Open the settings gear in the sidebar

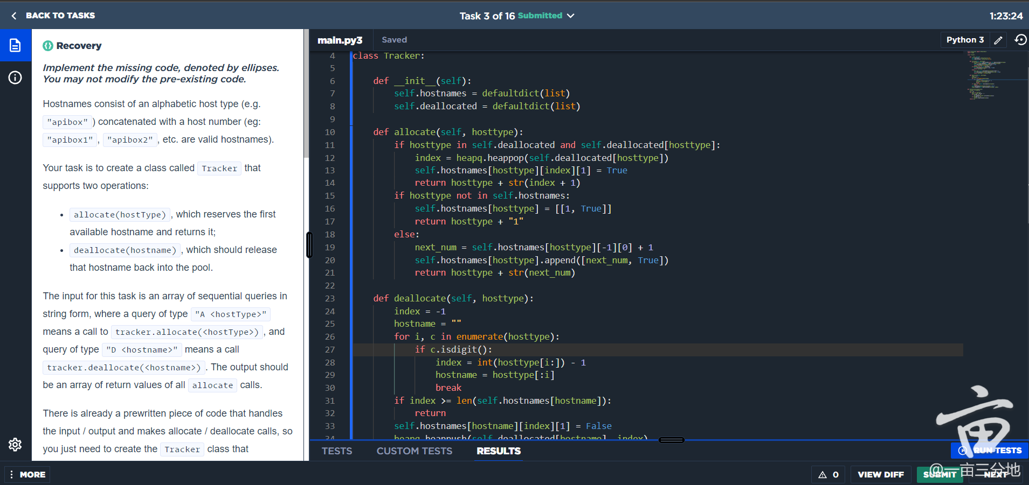pyautogui.click(x=15, y=445)
